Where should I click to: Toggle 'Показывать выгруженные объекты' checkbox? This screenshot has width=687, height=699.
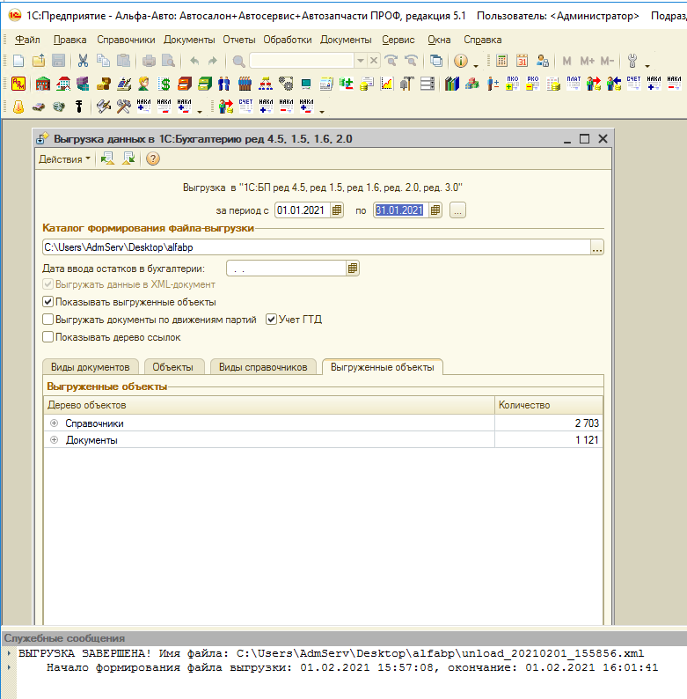(48, 302)
